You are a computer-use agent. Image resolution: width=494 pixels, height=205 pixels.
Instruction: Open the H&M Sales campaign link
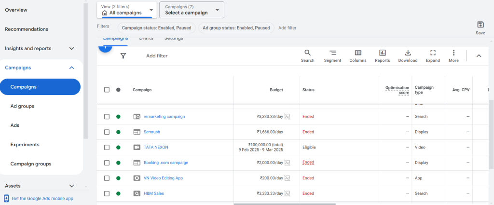pos(154,193)
